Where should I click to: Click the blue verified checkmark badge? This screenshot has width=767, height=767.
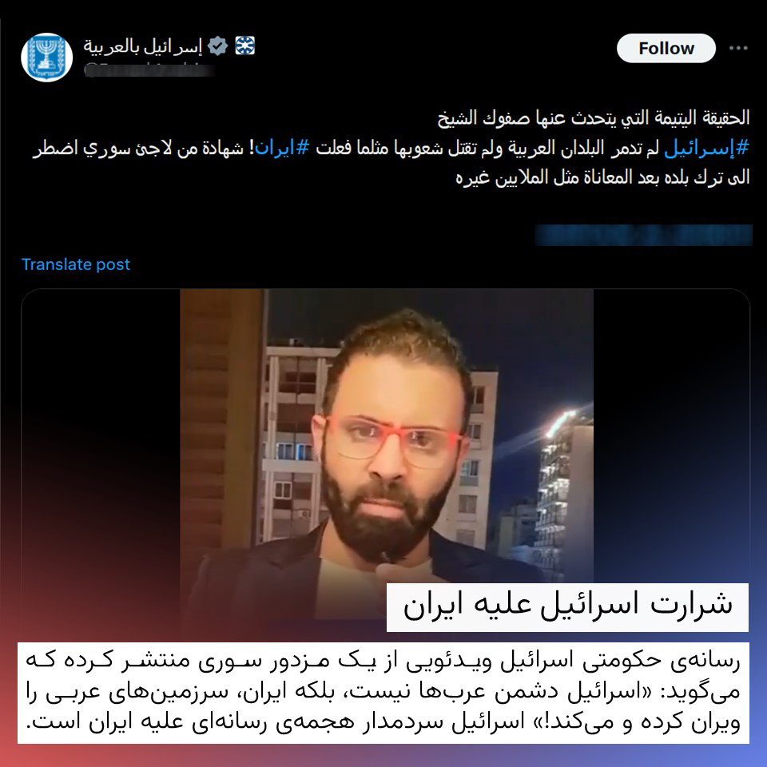pyautogui.click(x=217, y=46)
